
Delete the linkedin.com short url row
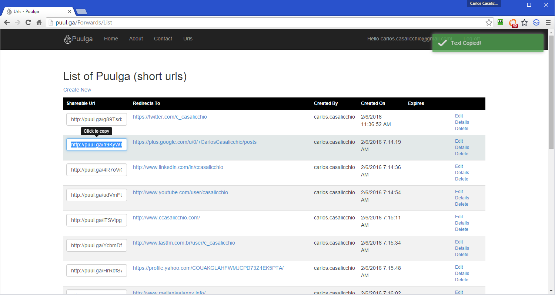tap(462, 179)
